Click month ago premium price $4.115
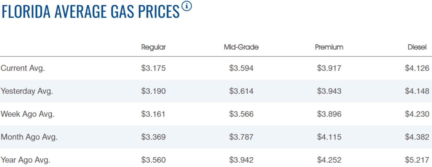 (x=329, y=137)
